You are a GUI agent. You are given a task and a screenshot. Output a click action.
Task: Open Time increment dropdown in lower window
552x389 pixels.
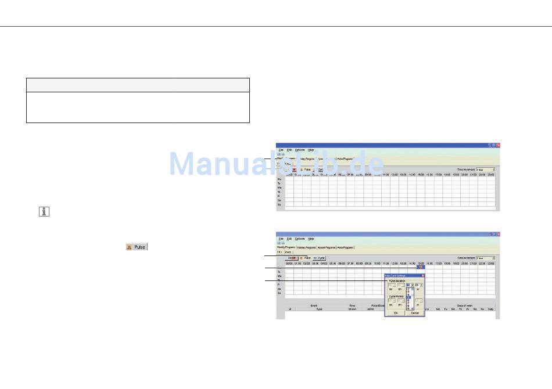(485, 258)
